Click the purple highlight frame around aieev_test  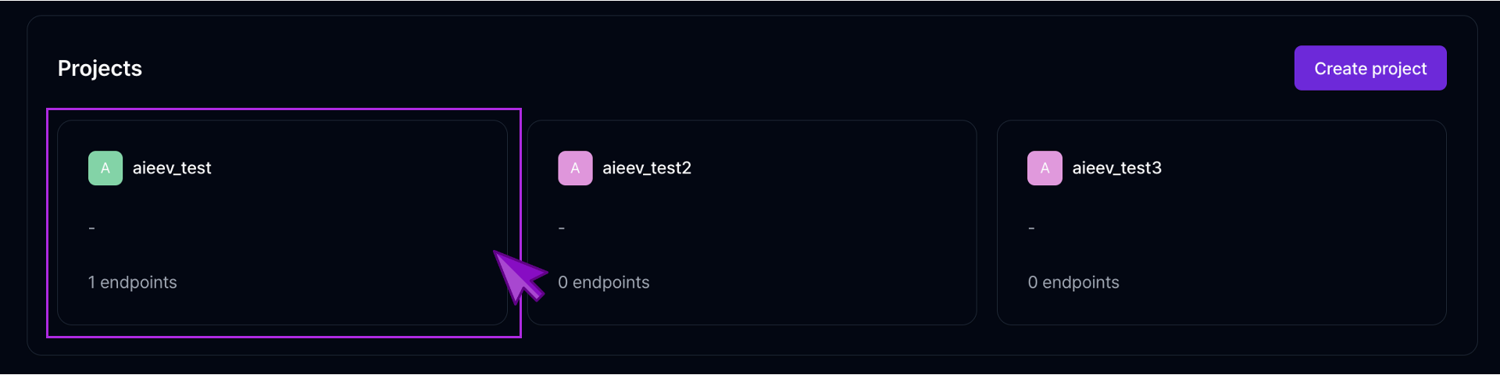click(x=284, y=109)
